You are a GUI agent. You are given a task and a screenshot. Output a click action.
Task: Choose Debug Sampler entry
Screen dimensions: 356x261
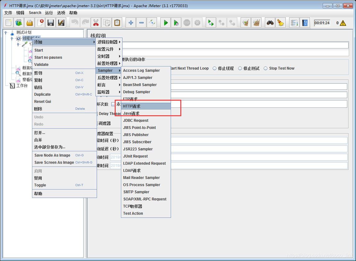(x=146, y=92)
